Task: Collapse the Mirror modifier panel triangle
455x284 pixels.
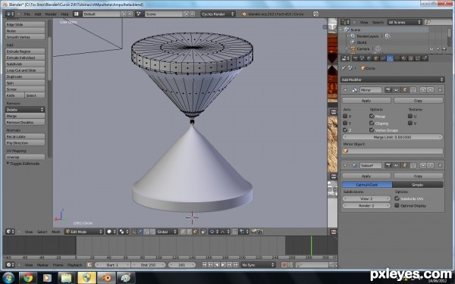Action: [345, 90]
